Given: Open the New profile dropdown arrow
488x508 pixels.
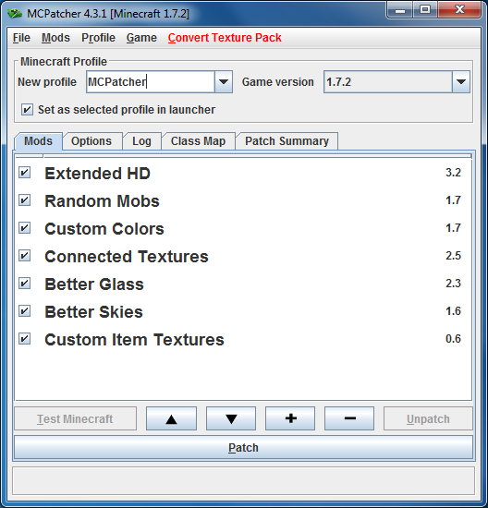Looking at the screenshot, I should (224, 81).
